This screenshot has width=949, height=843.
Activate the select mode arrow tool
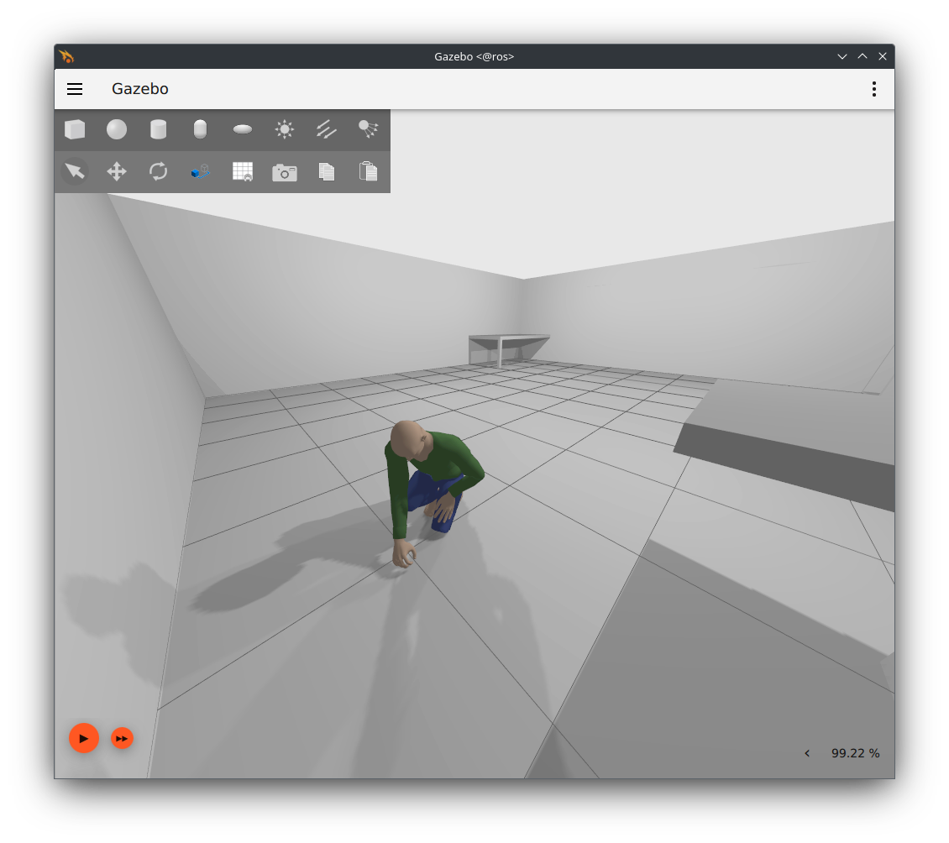(75, 171)
